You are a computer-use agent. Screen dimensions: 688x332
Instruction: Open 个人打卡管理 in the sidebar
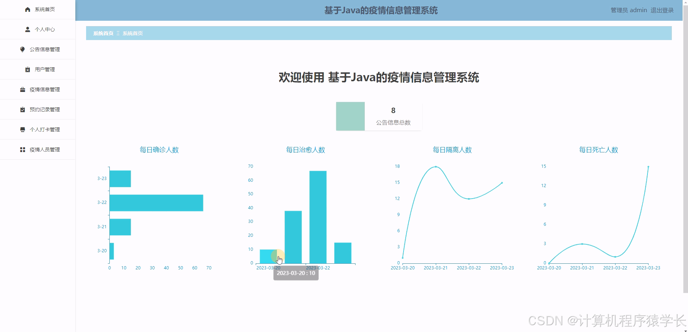38,130
